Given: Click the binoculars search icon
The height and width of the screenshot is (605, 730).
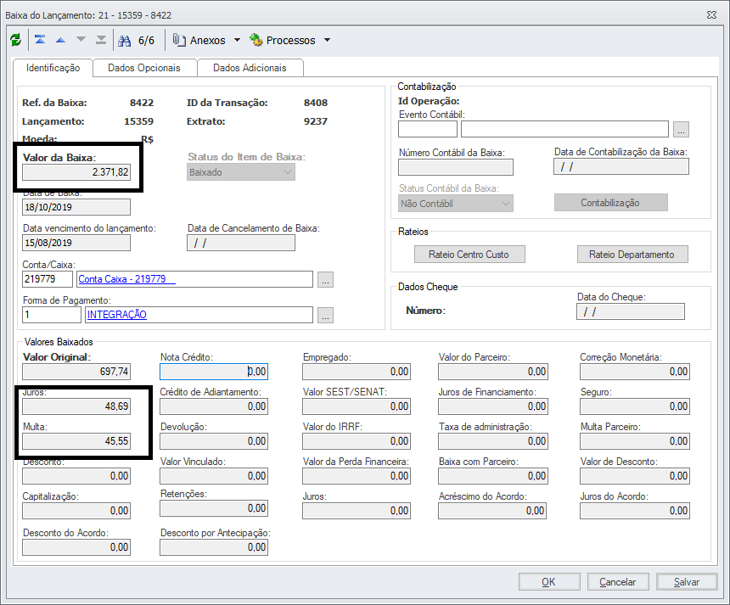Looking at the screenshot, I should pyautogui.click(x=124, y=41).
